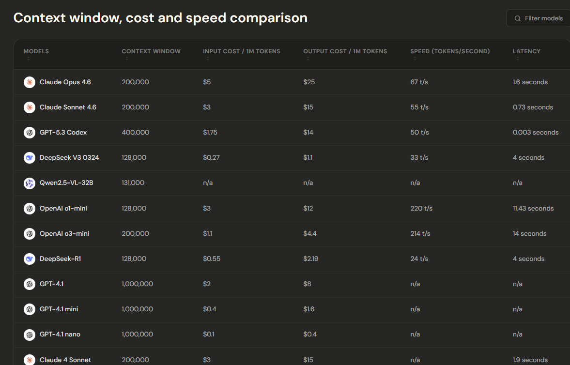This screenshot has width=570, height=365.
Task: Click SPEED (TOKENS/SECOND) header
Action: point(450,51)
